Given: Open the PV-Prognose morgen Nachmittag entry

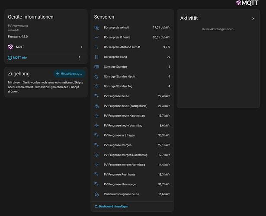Looking at the screenshot, I should [x=132, y=155].
